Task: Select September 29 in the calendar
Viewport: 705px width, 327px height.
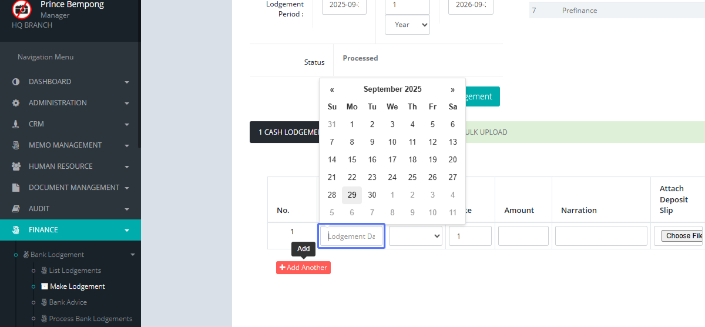Action: pos(352,195)
